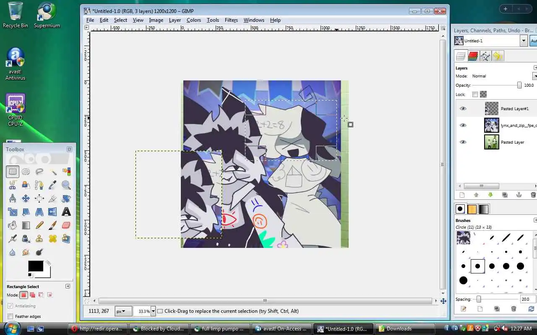Screen dimensions: 537x335
Task: Hide the Pasted Layer#1 layer
Action: [x=463, y=108]
